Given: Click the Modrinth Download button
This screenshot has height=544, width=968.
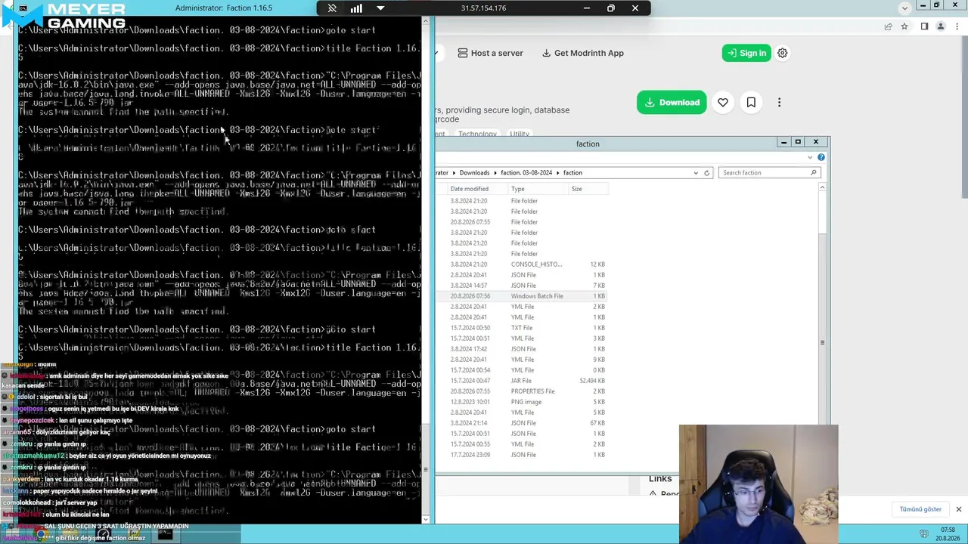Looking at the screenshot, I should (672, 103).
